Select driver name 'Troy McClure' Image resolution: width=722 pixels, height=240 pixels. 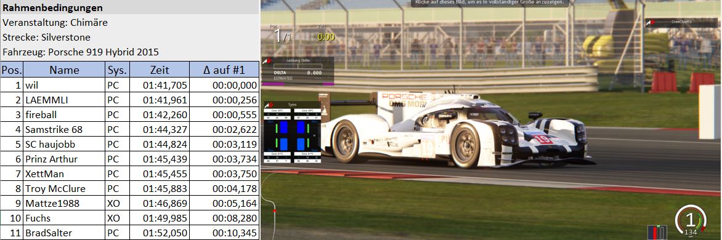click(55, 188)
